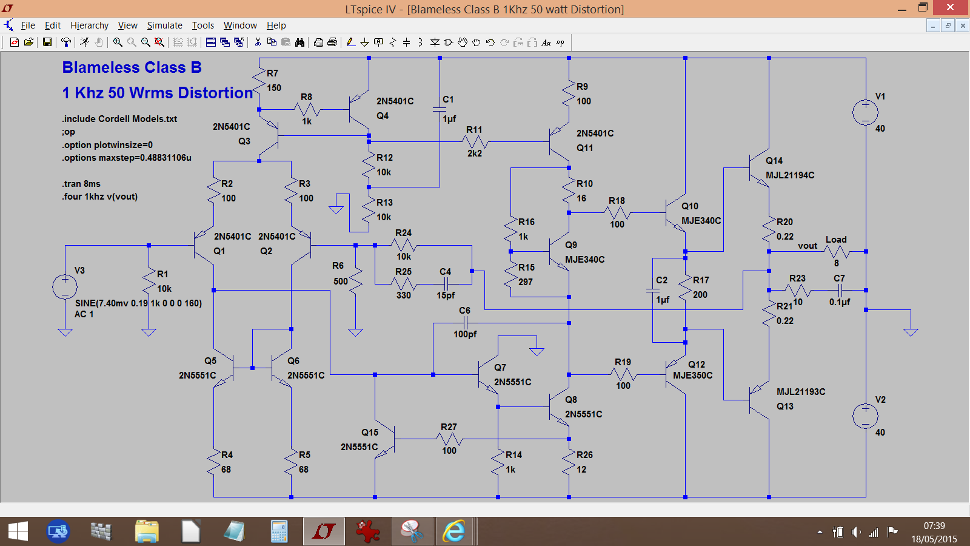Click the Undo arrow in the toolbar
Viewport: 970px width, 546px height.
coord(490,42)
